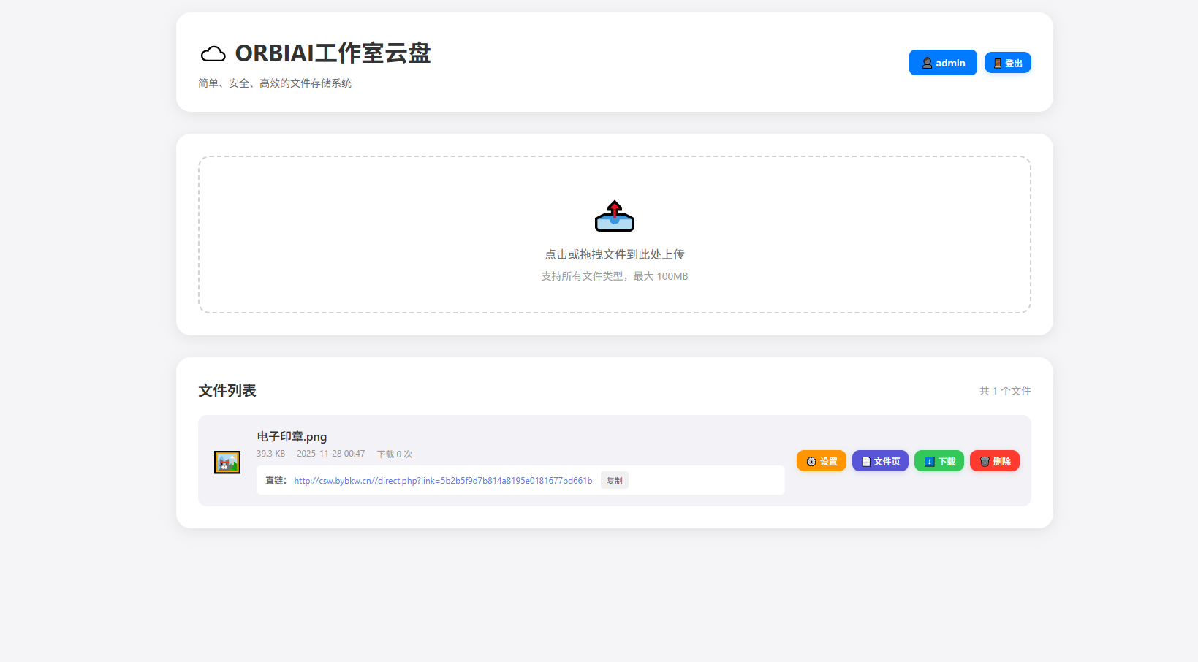Click the upload tray icon
Viewport: 1198px width, 662px height.
tap(614, 216)
